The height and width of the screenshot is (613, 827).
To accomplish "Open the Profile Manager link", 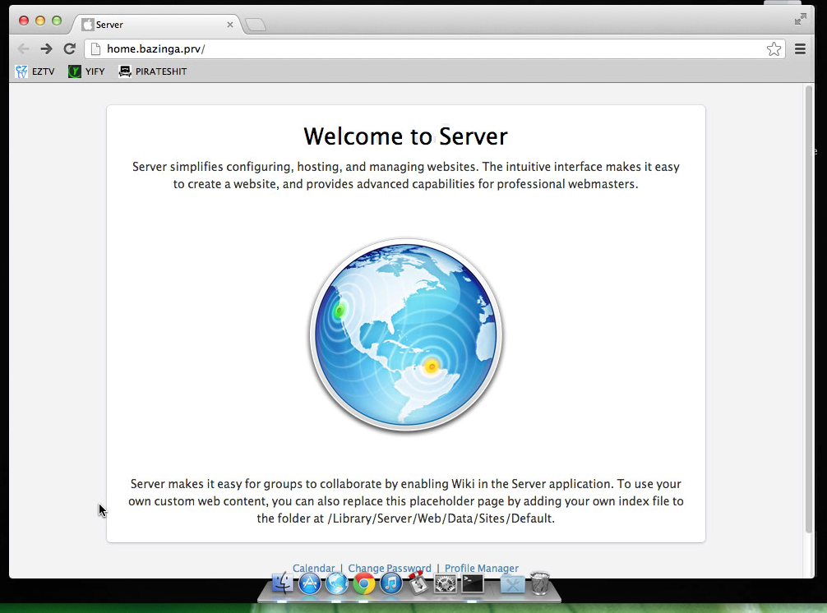I will (x=482, y=568).
